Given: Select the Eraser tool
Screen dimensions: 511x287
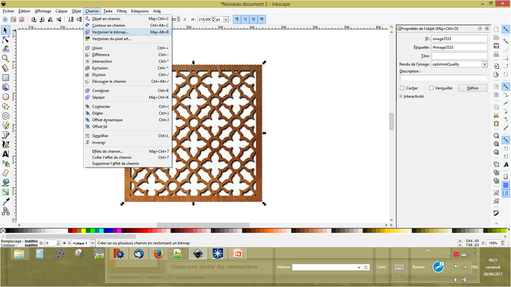Looking at the screenshot, I should pos(5,173).
